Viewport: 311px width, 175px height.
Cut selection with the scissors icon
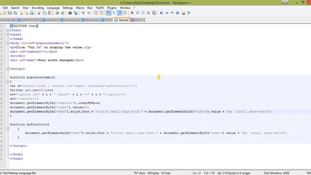pyautogui.click(x=39, y=13)
